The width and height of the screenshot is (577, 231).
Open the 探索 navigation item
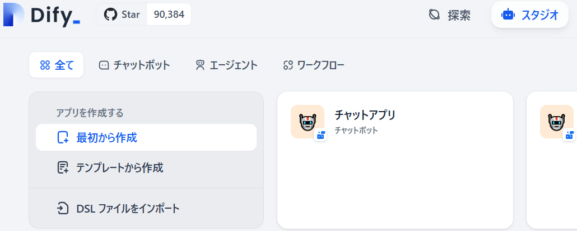(x=450, y=15)
